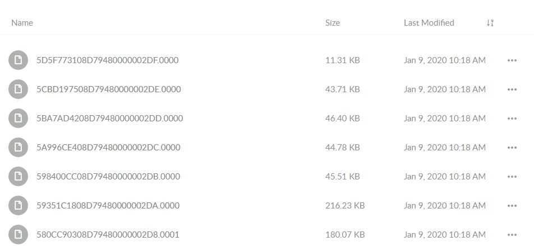Viewport: 534px width, 251px height.
Task: Sort by Last Modified column header
Action: click(429, 23)
